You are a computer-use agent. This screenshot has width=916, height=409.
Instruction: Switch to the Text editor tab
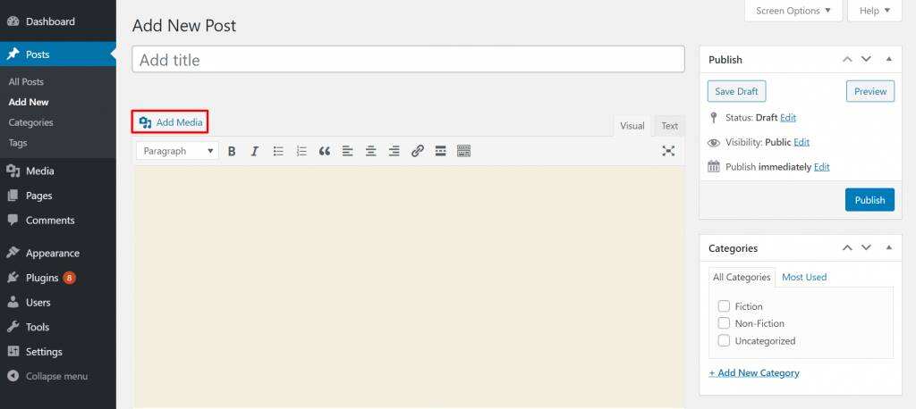tap(669, 126)
